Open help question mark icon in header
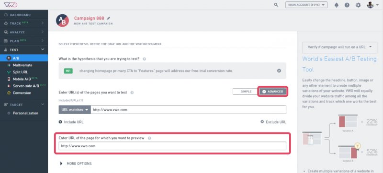 347,5
